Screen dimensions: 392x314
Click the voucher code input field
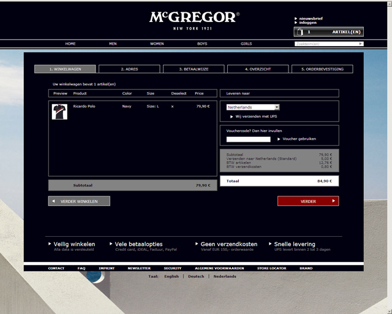pyautogui.click(x=248, y=139)
